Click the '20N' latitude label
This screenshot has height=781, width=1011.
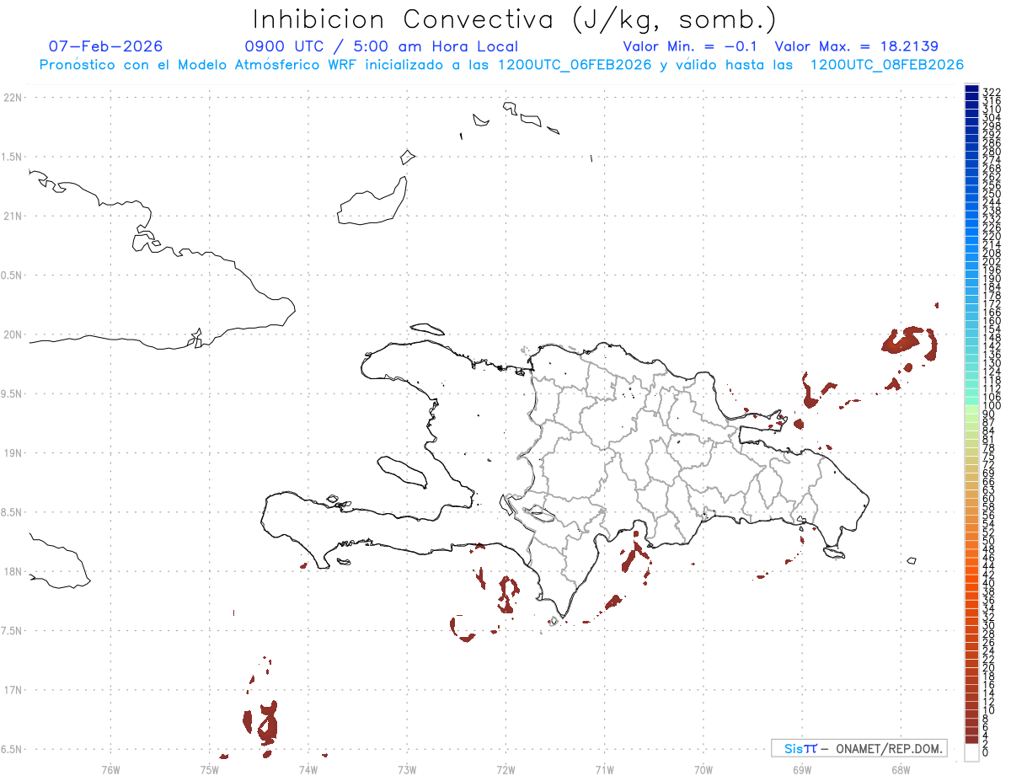click(x=12, y=334)
